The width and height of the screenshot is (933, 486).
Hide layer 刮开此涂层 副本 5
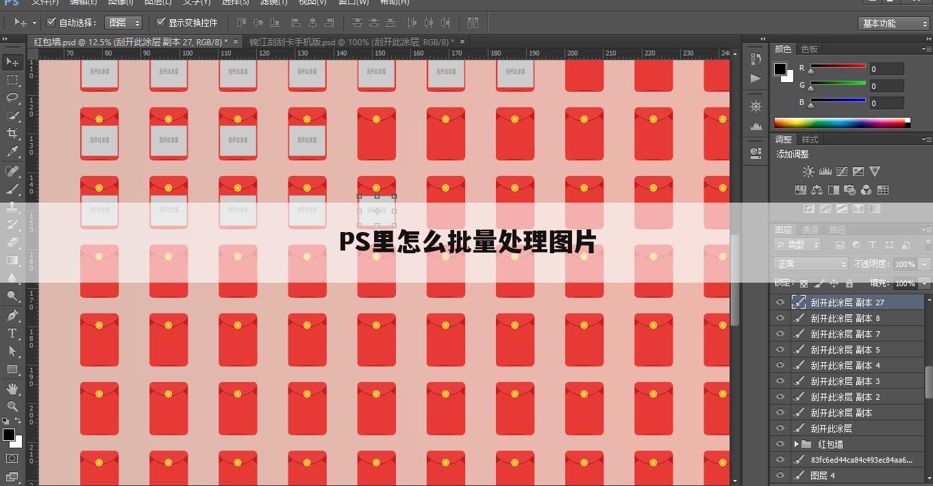(x=780, y=349)
